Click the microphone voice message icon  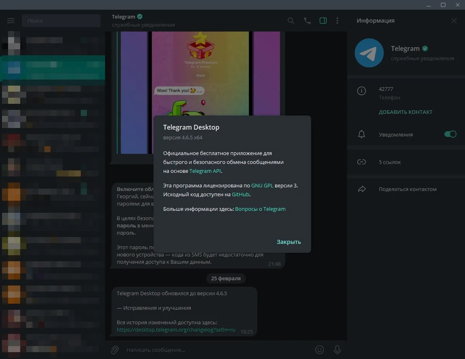coord(337,350)
